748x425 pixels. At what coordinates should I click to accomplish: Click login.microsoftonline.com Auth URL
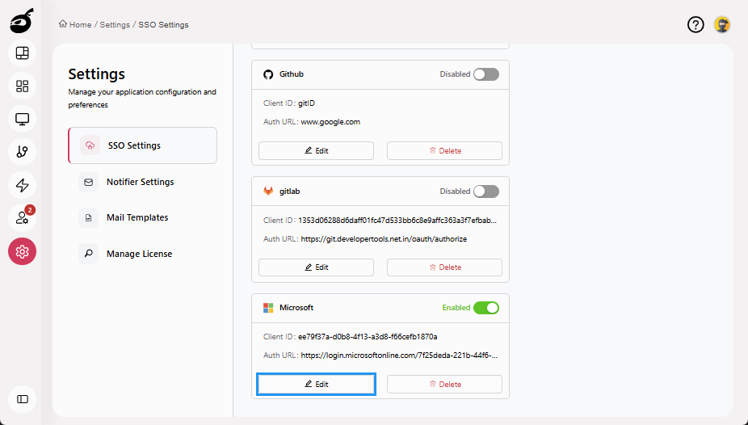coord(399,356)
